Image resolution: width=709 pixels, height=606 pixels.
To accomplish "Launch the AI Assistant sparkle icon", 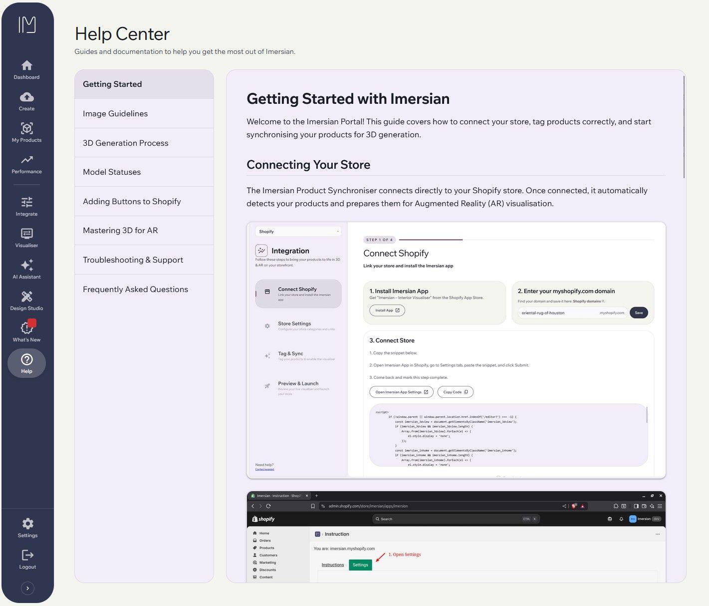I will click(27, 265).
